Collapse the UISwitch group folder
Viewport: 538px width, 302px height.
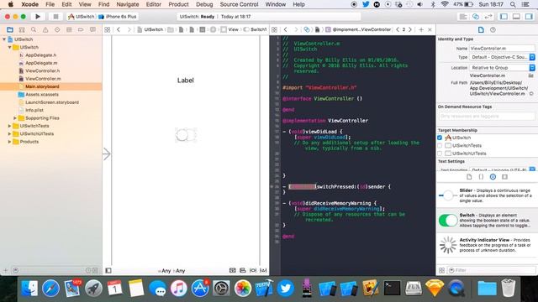[9, 47]
